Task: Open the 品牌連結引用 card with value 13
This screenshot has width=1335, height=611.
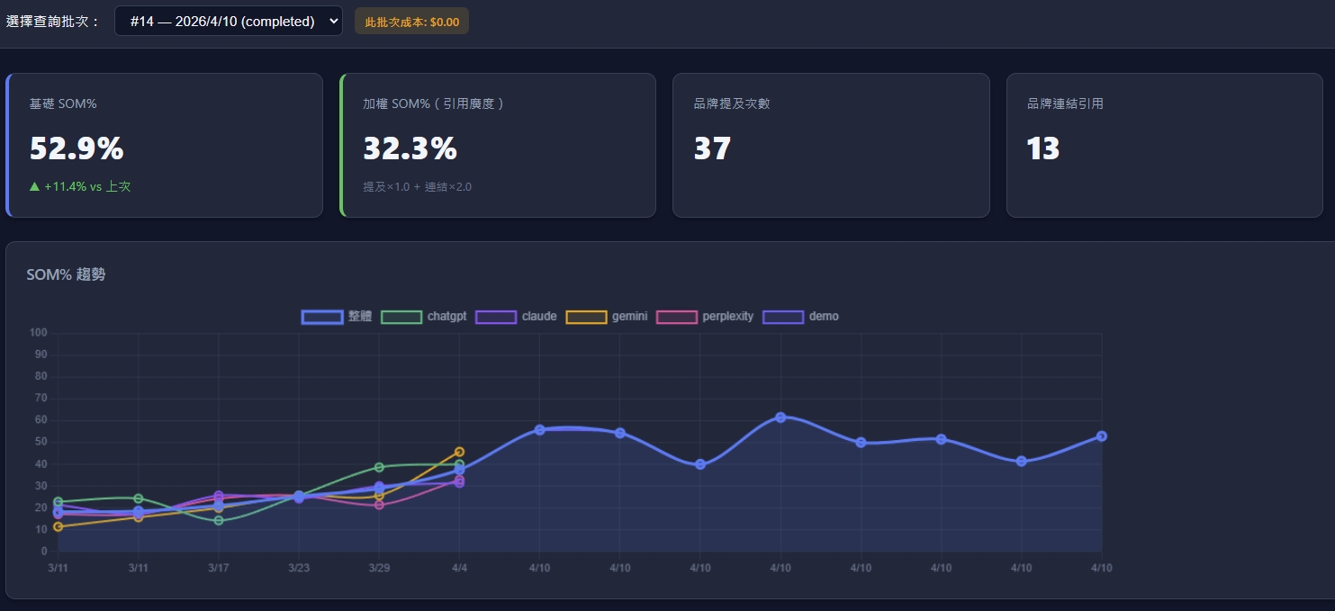Action: pyautogui.click(x=1164, y=145)
